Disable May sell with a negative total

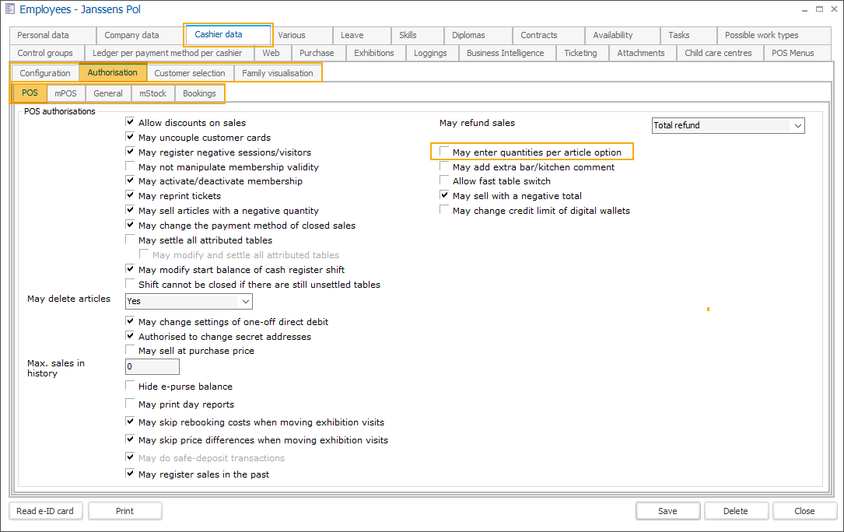coord(445,196)
